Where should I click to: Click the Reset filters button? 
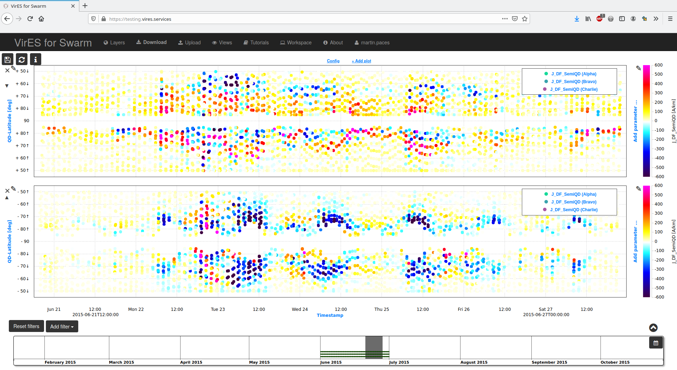click(x=26, y=326)
